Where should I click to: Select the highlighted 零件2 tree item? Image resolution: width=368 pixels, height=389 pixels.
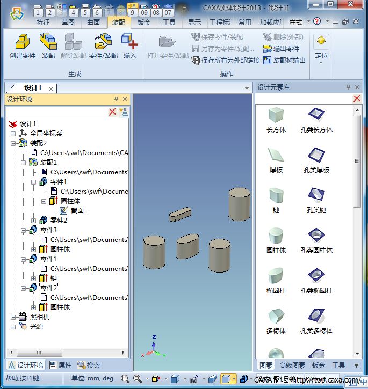coord(49,288)
